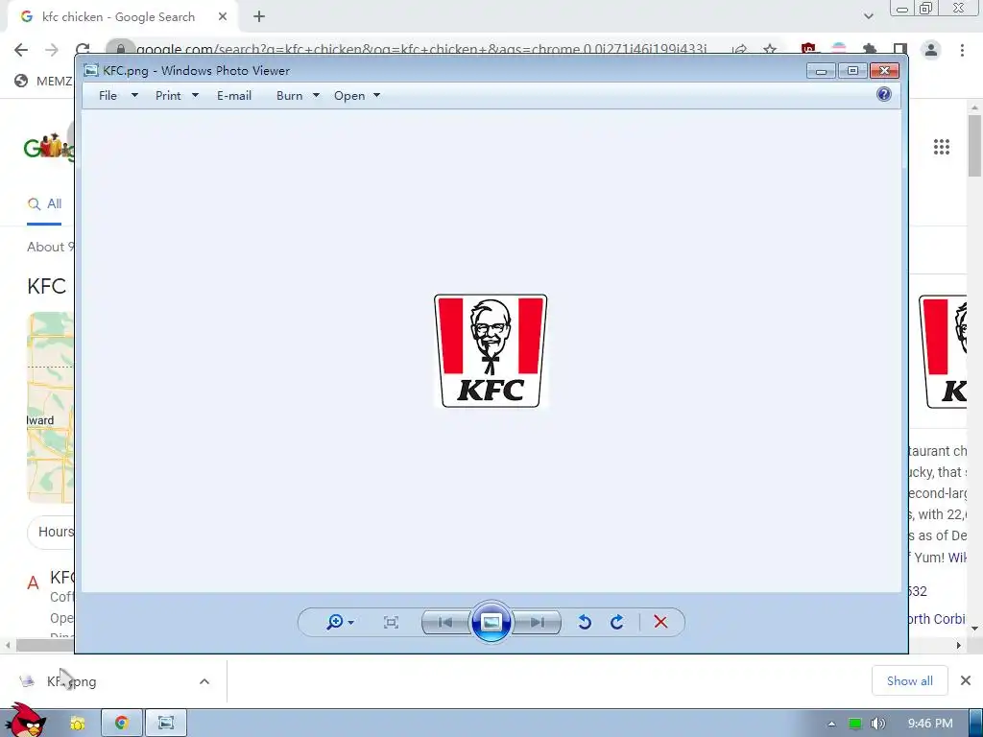Expand the Print dropdown arrow
Image resolution: width=983 pixels, height=737 pixels.
(195, 95)
